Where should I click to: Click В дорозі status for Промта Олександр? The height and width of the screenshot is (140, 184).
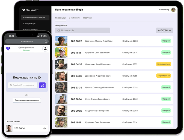pos(166,87)
